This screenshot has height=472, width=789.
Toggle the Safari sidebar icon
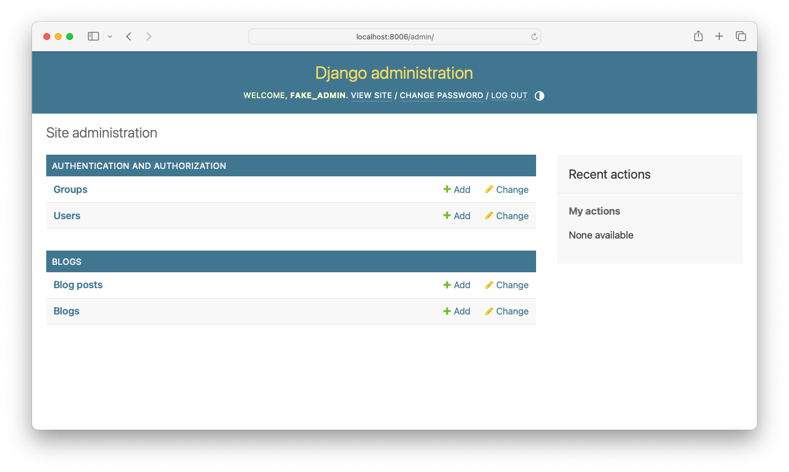coord(93,35)
